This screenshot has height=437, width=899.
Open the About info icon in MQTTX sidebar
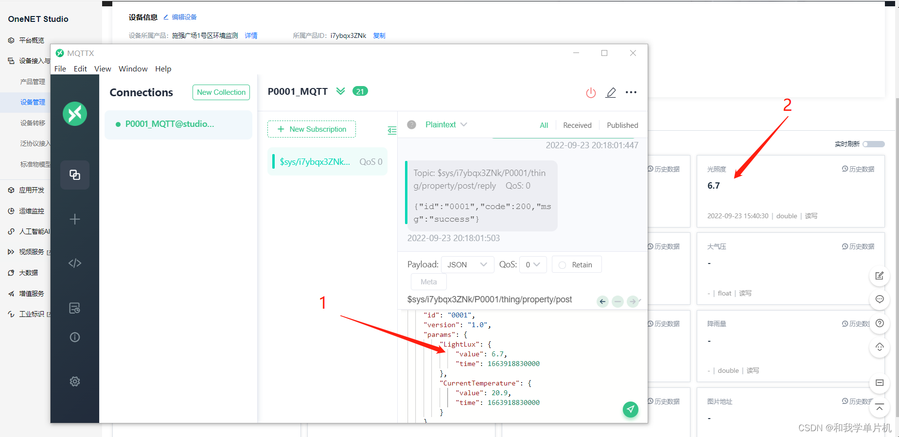pyautogui.click(x=75, y=337)
